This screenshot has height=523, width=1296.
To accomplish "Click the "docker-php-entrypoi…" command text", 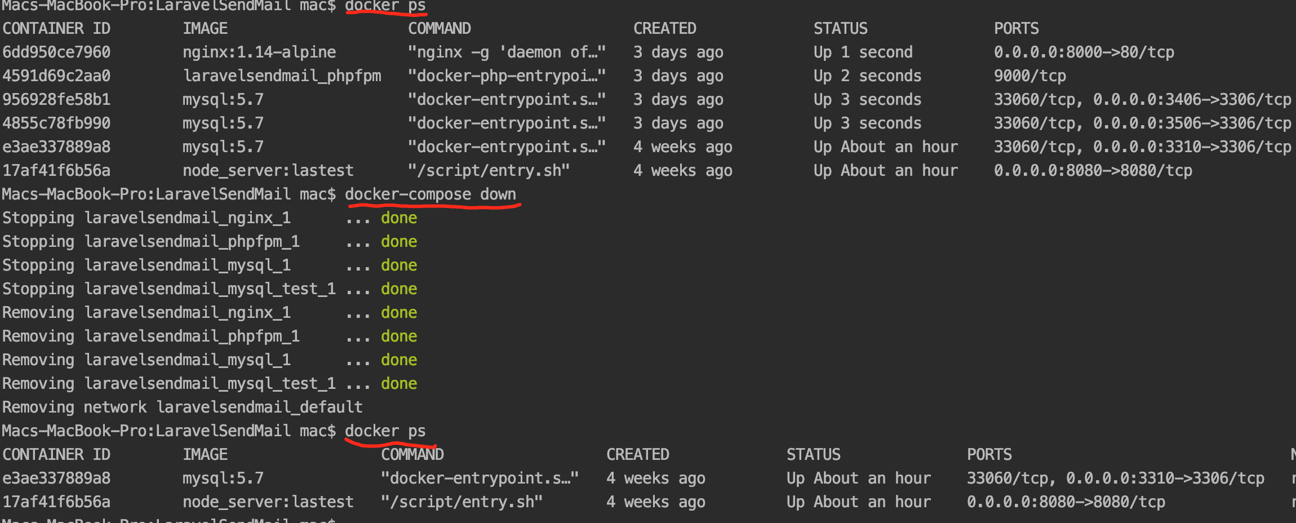I will 507,76.
